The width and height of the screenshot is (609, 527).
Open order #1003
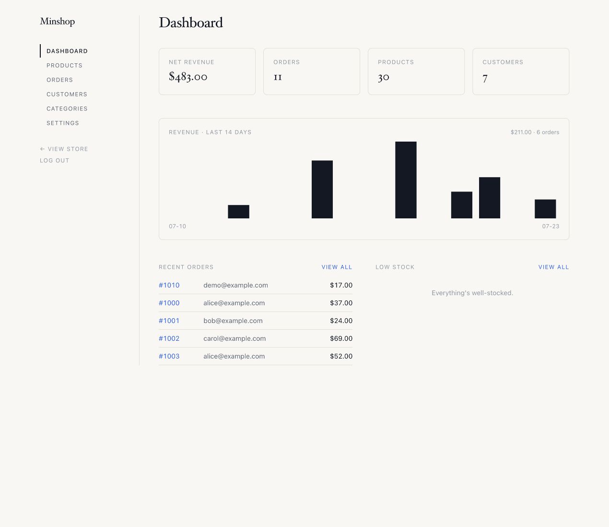point(169,356)
